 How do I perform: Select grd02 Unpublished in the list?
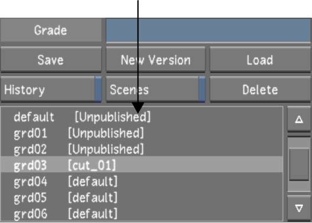(142, 149)
